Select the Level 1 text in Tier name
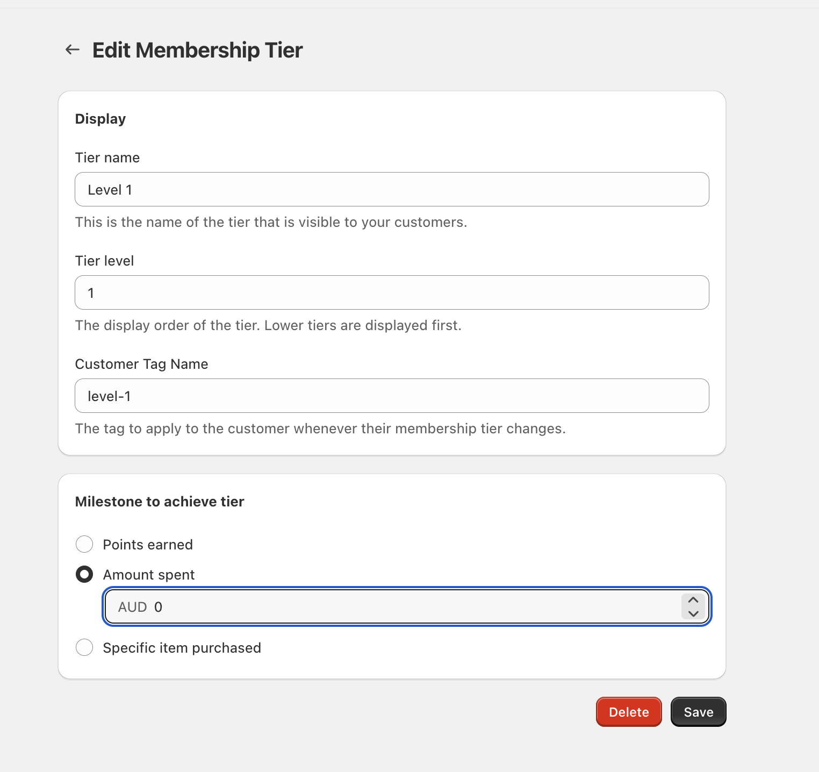This screenshot has height=772, width=819. pos(110,189)
